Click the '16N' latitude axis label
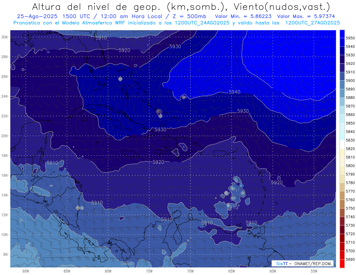 pos(4,175)
